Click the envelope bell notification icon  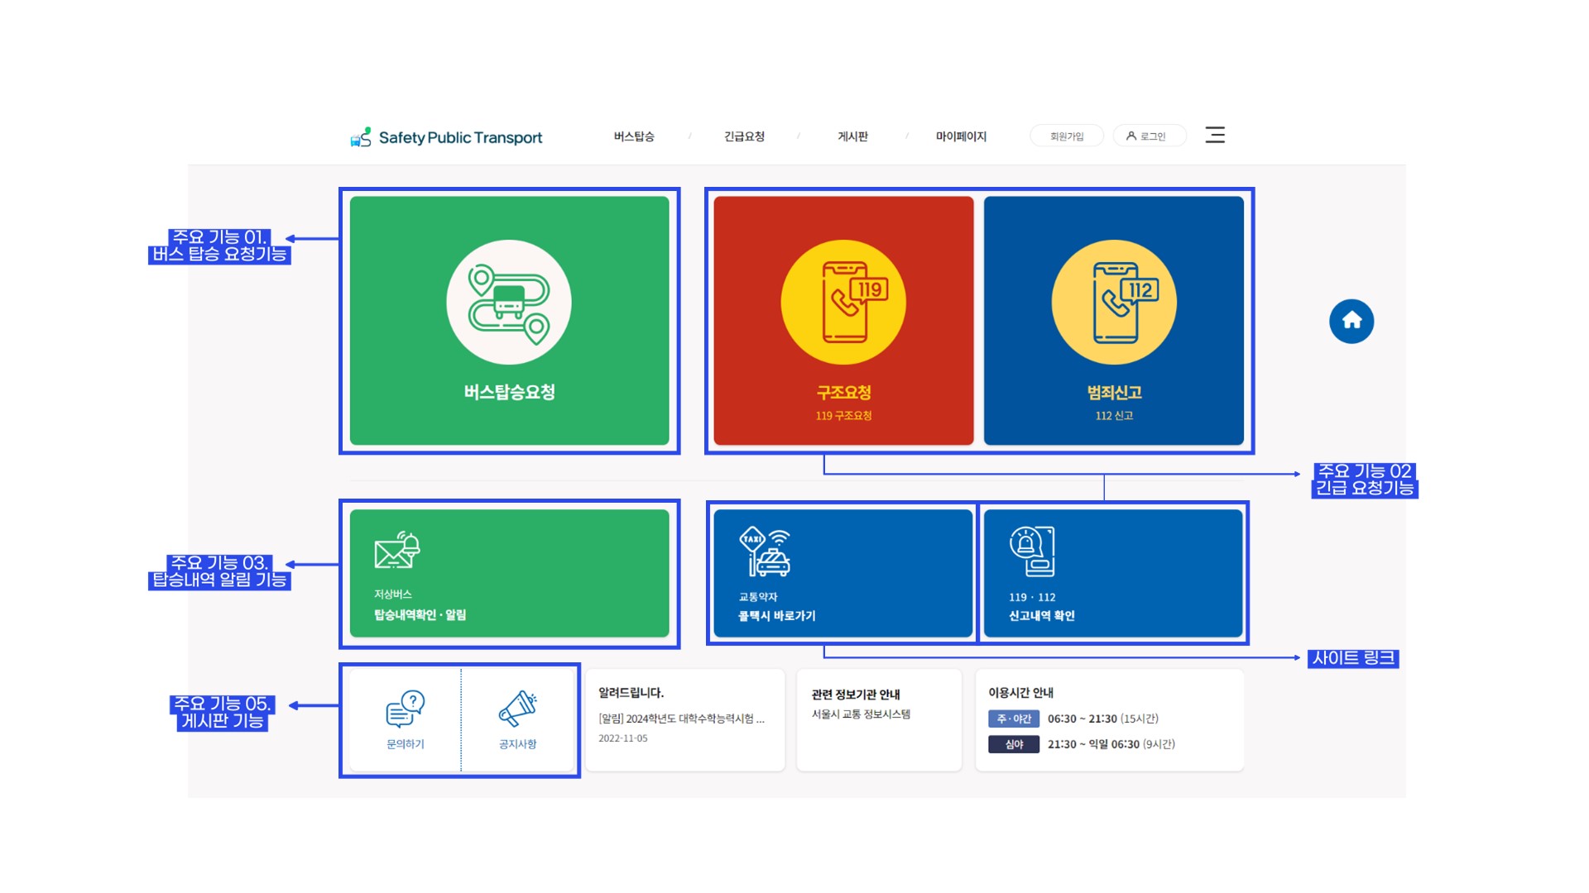click(397, 551)
